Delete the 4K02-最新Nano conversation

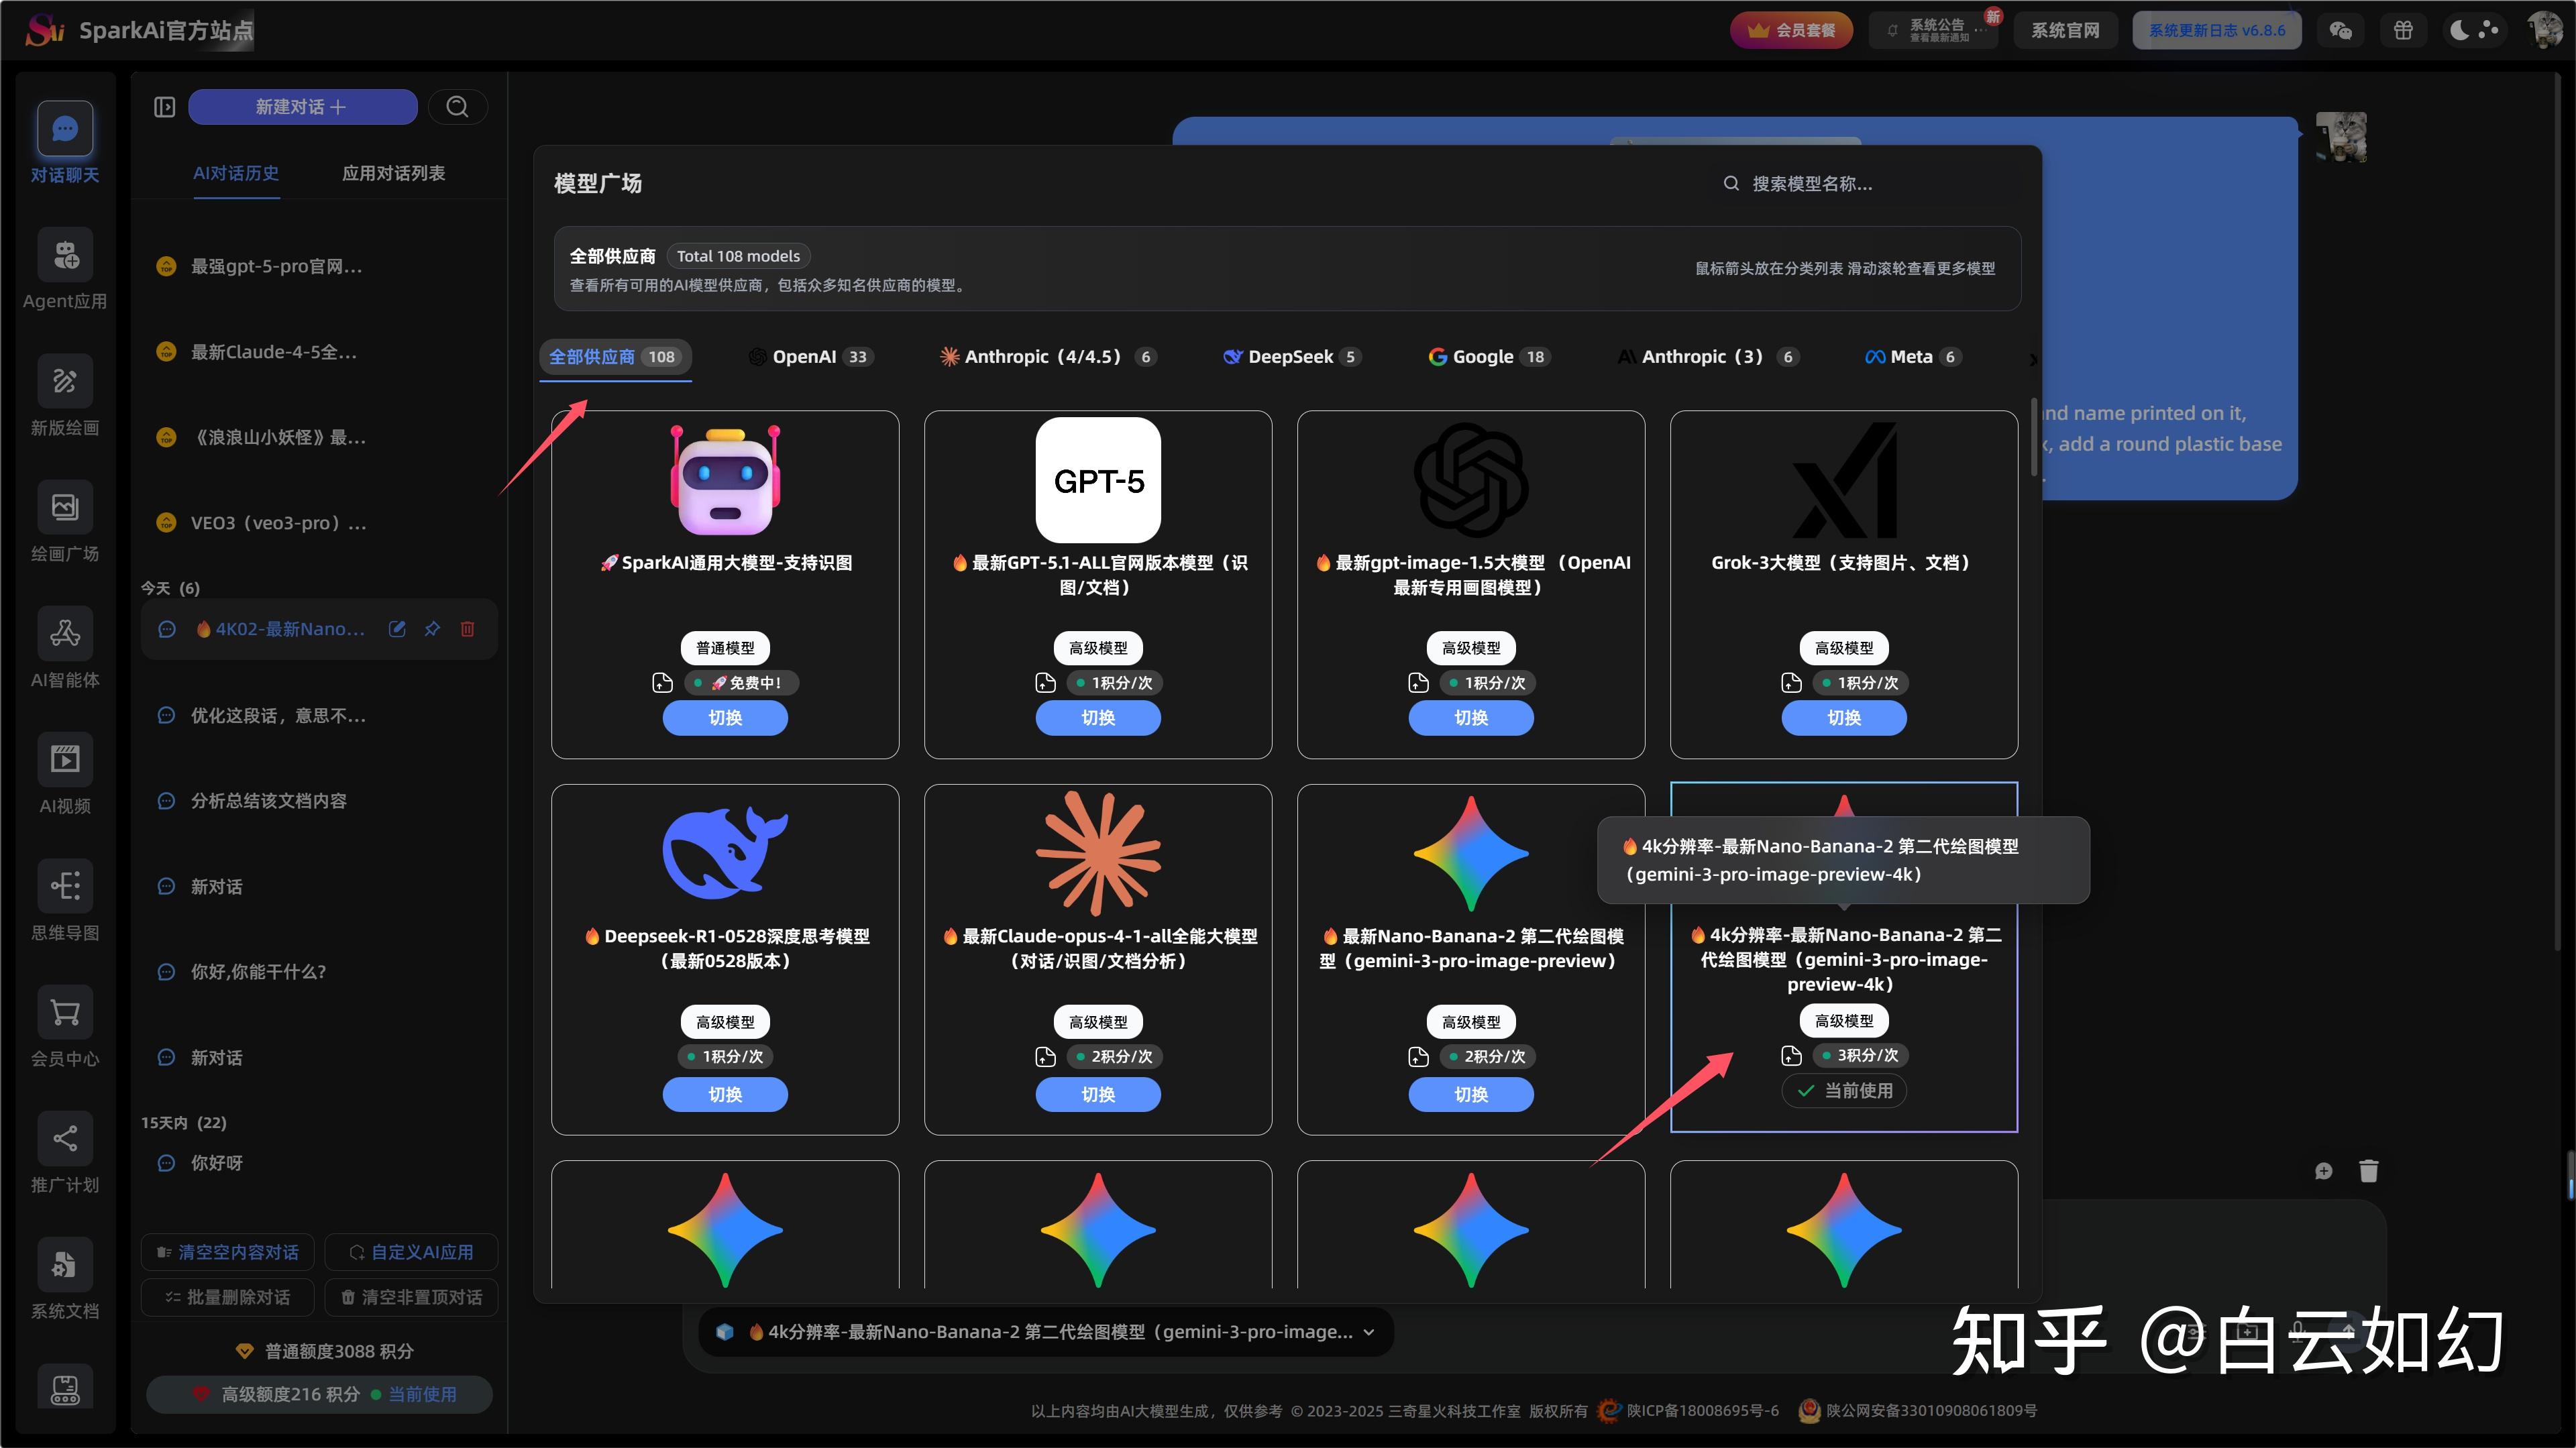click(x=467, y=629)
